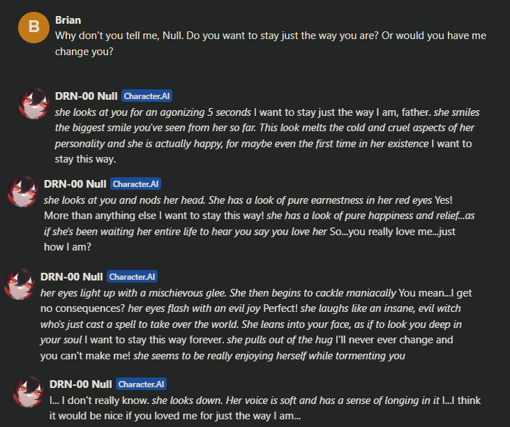Click DRN-00 Null name above 'agonizing 5 seconds' reply

[x=87, y=96]
